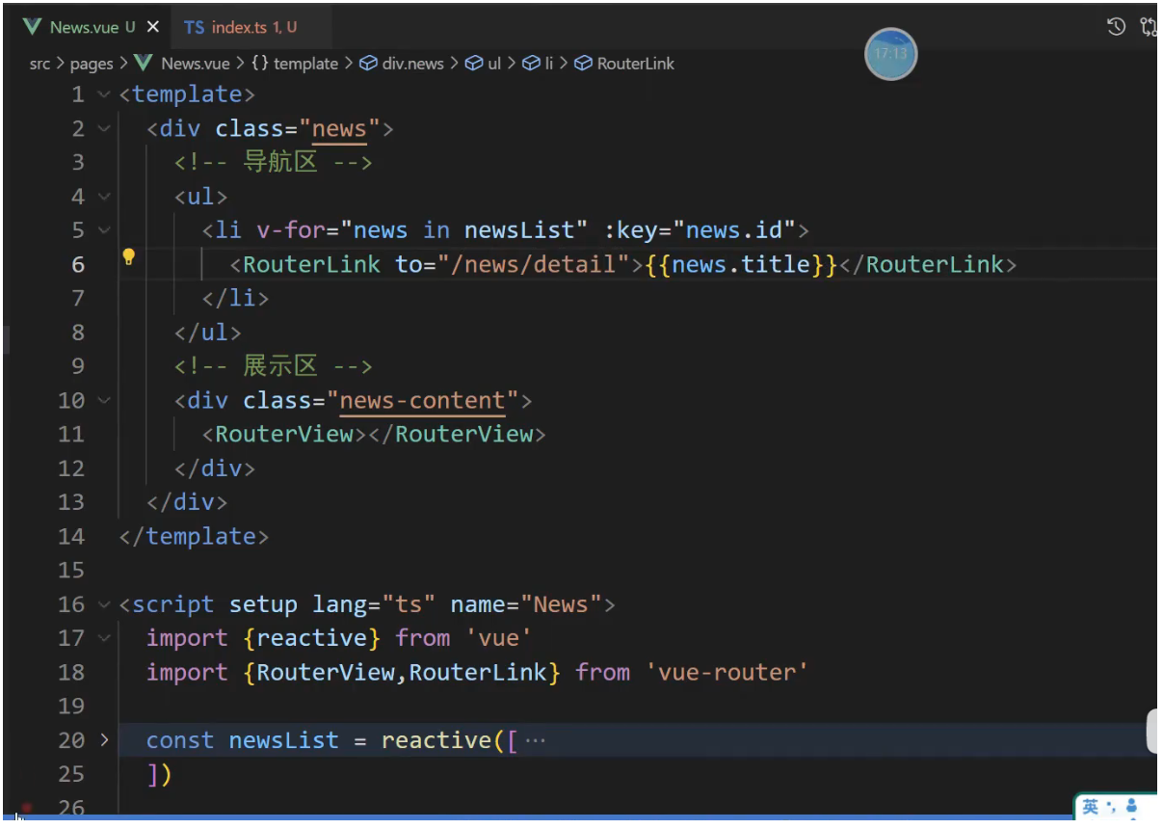Click the cube icon beside div.news breadcrumb

coord(368,64)
